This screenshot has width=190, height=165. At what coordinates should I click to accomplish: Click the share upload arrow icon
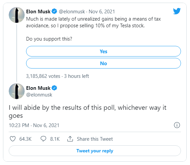(70, 139)
